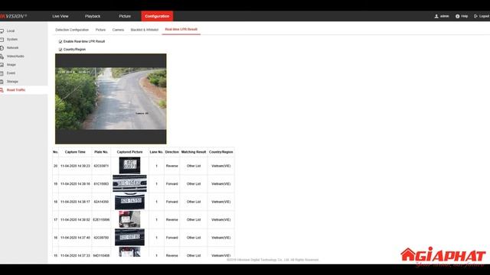Open captured plate picture in row 18
Viewport: 490px width, 275px height.
click(129, 202)
